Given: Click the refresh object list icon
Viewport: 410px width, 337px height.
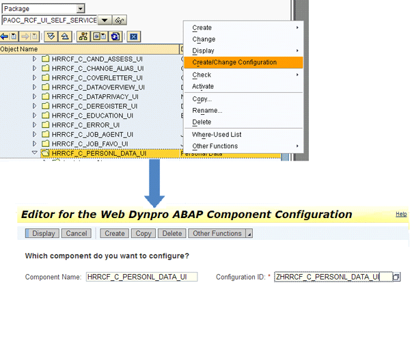Looking at the screenshot, I should click(x=114, y=36).
